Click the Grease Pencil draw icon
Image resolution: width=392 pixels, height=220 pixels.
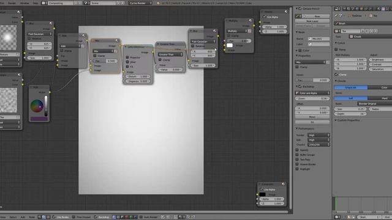pyautogui.click(x=298, y=16)
